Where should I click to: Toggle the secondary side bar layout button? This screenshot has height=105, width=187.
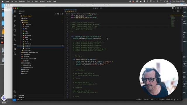(x=178, y=8)
